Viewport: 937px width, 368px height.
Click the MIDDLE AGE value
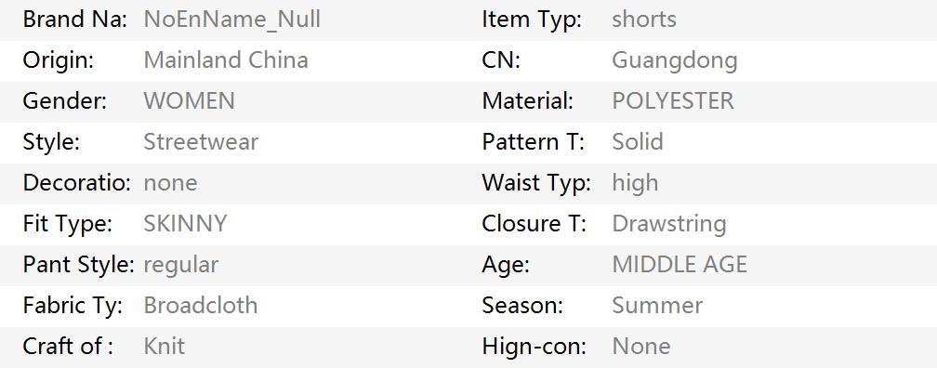click(680, 265)
